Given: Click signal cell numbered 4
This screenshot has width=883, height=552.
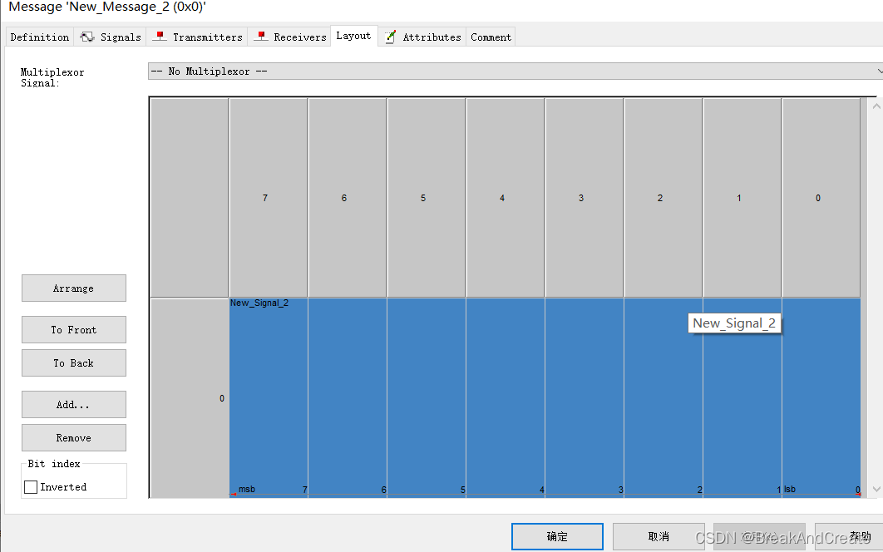Looking at the screenshot, I should pos(506,397).
